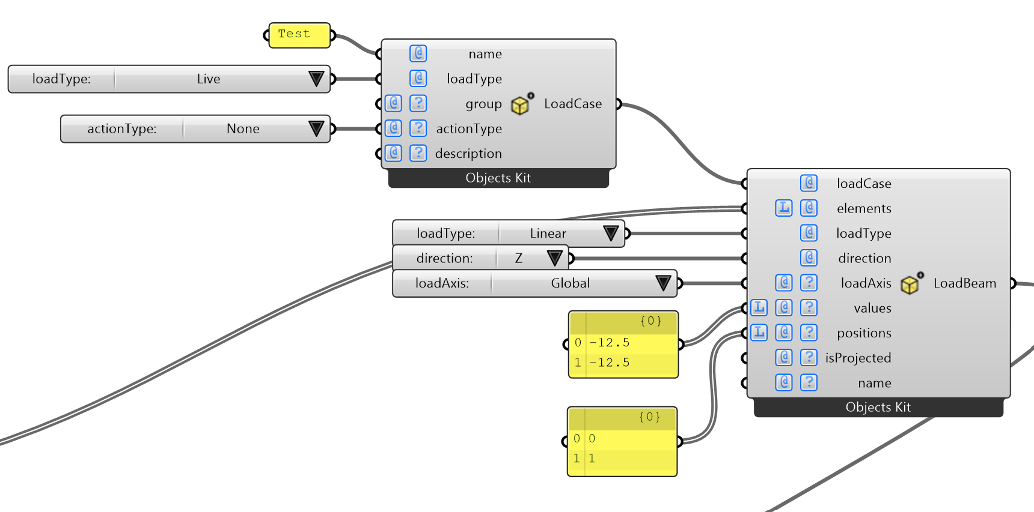The width and height of the screenshot is (1034, 512).
Task: Click the L list icon beside positions input
Action: pyautogui.click(x=759, y=333)
